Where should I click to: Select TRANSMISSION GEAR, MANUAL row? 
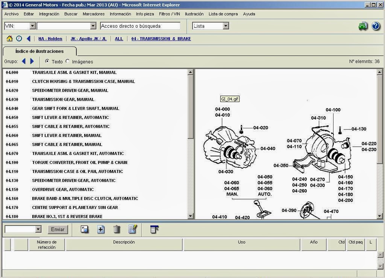[x=95, y=99]
